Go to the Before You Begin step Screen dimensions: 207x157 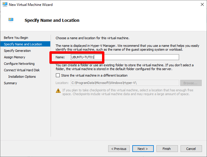click(16, 38)
